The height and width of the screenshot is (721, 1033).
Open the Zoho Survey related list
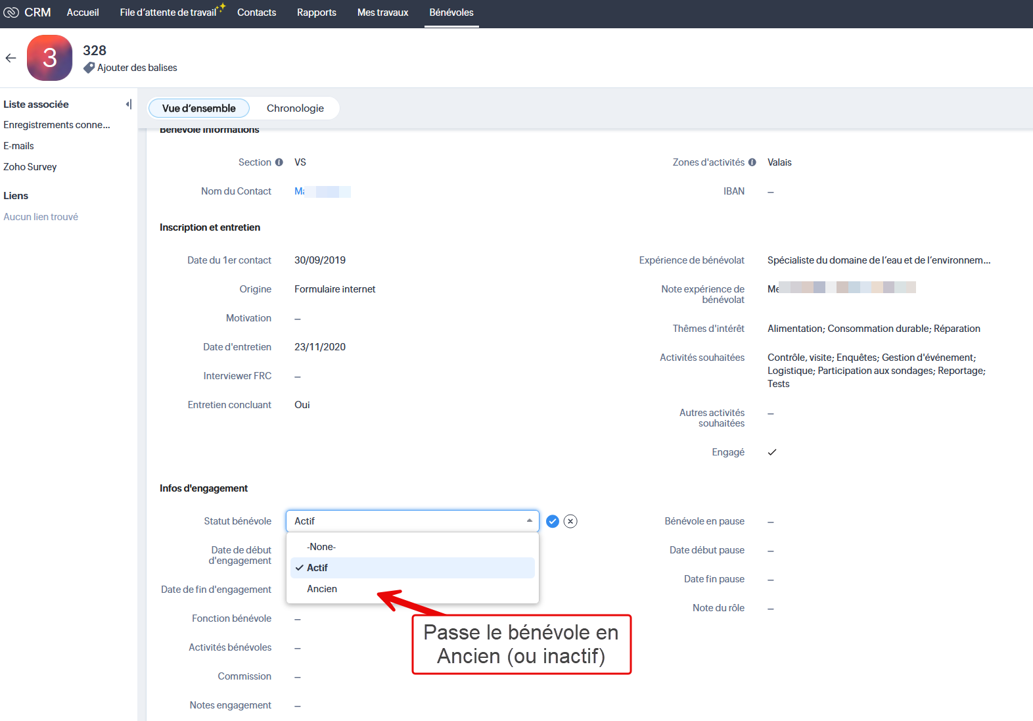[x=30, y=167]
